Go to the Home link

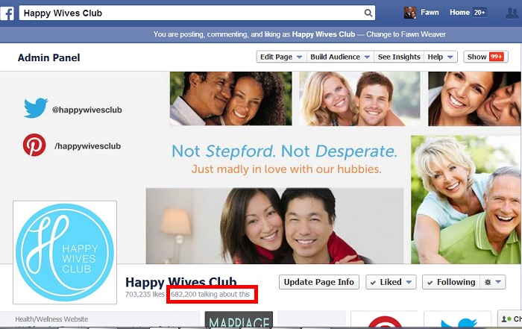[x=459, y=13]
